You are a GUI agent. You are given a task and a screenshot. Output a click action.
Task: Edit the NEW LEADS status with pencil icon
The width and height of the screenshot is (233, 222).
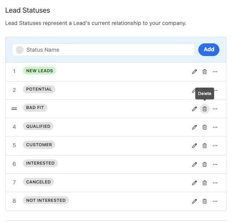point(194,72)
